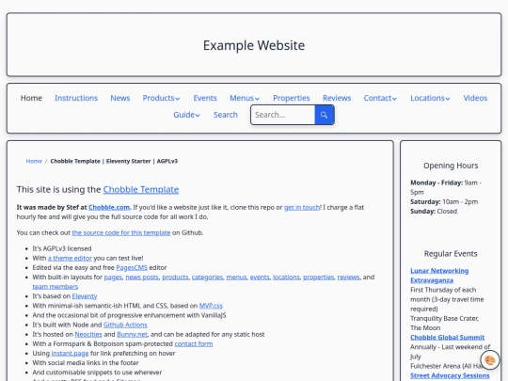Open the categories layout link

tap(207, 277)
